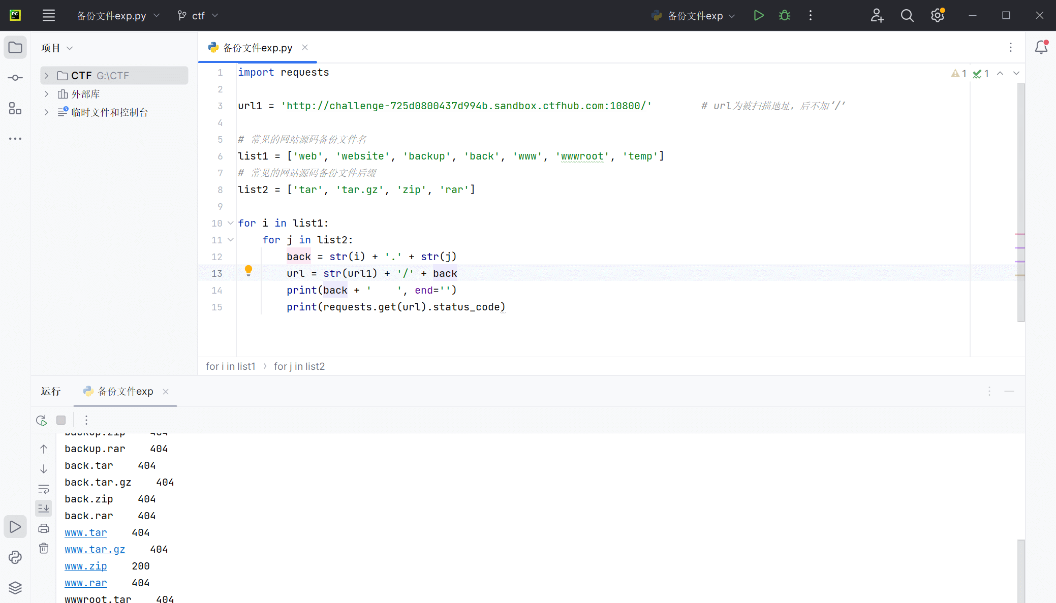
Task: Open run toolbar more options
Action: click(x=86, y=420)
